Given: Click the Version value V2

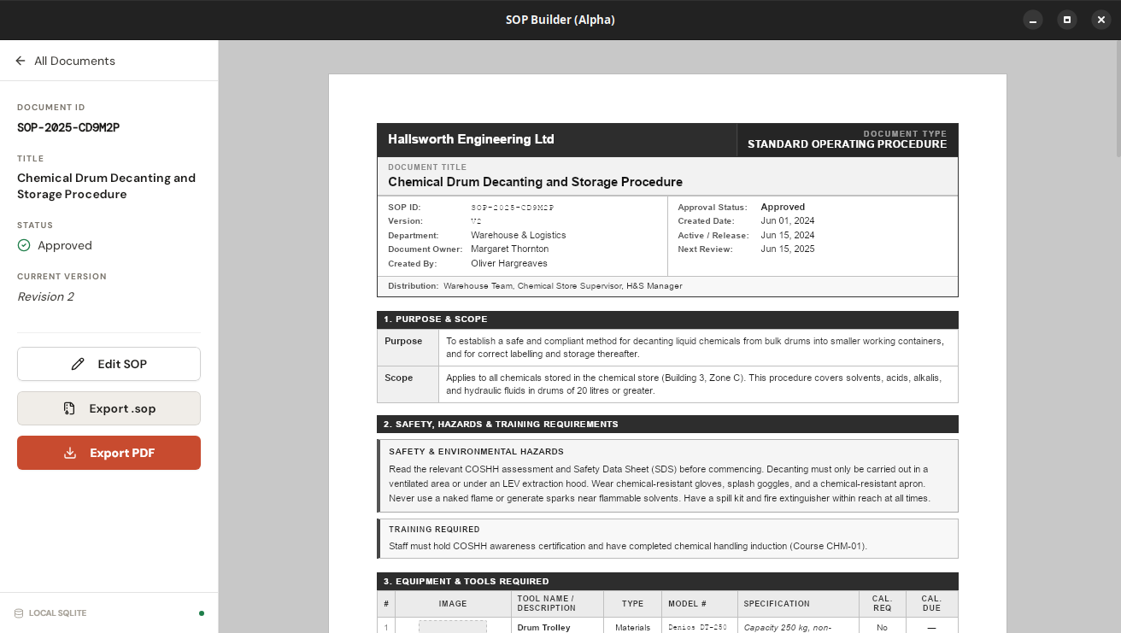Looking at the screenshot, I should 476,221.
